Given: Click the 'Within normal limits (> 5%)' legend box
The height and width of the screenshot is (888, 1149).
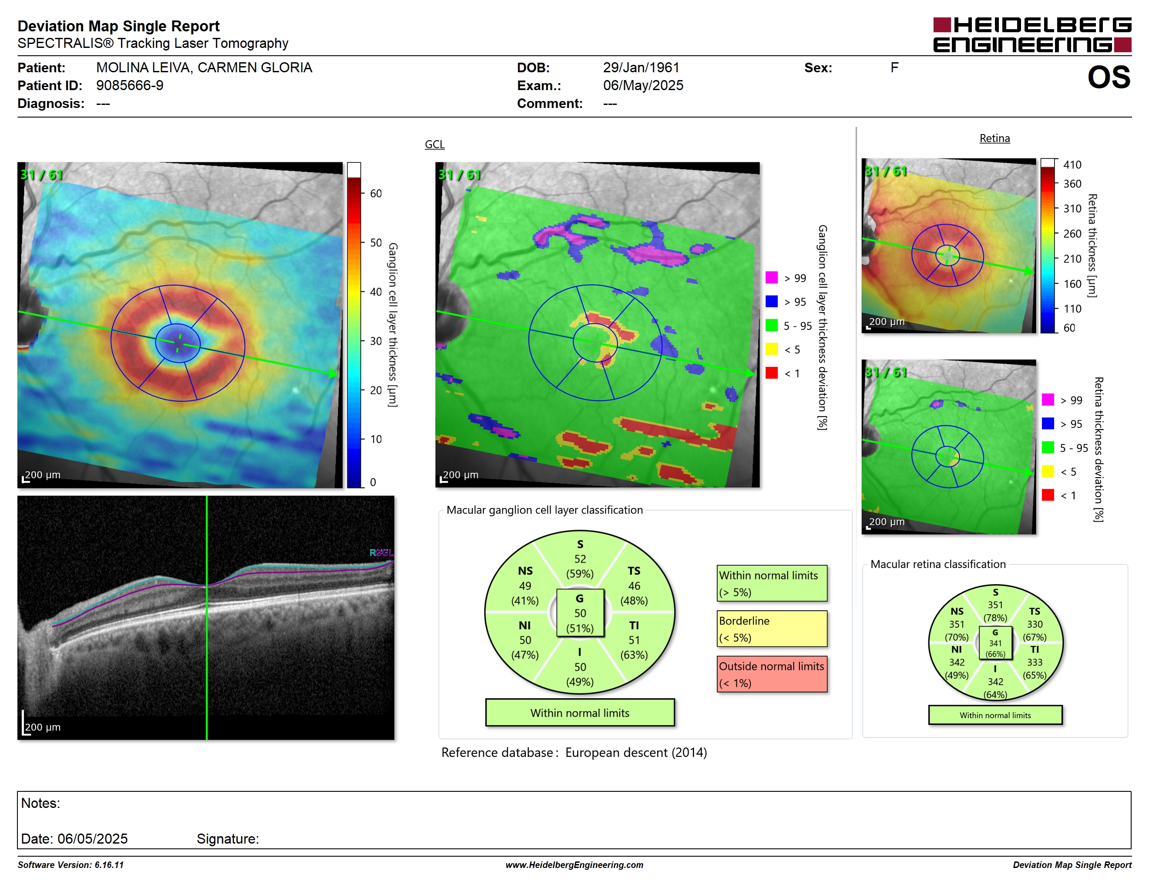Looking at the screenshot, I should point(772,583).
